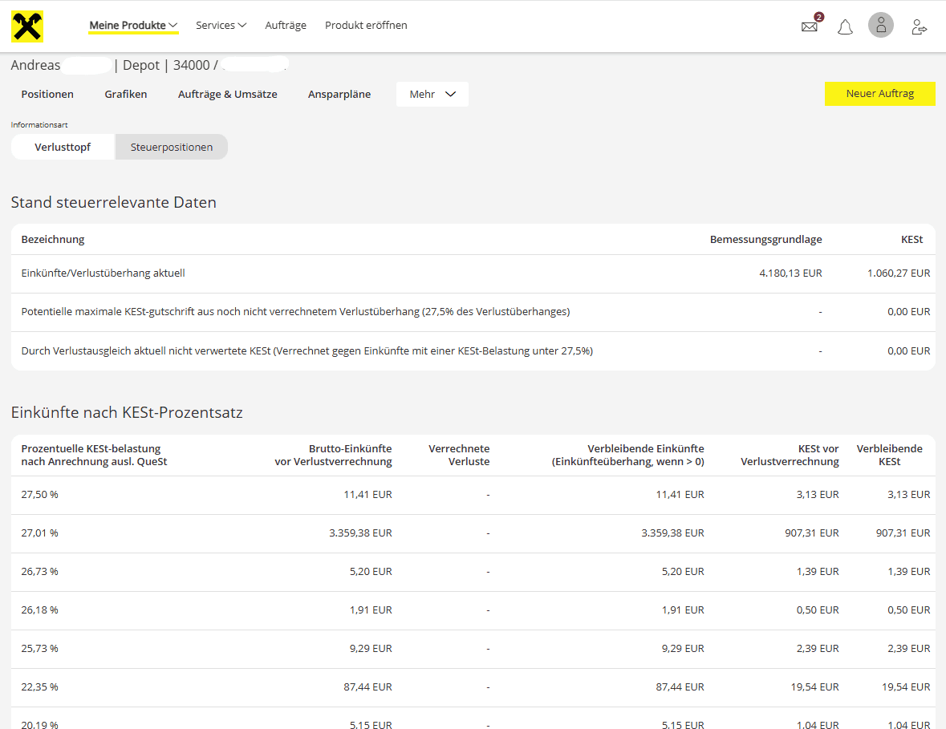Switch to Steuerpositionen view
The image size is (946, 729).
click(172, 147)
